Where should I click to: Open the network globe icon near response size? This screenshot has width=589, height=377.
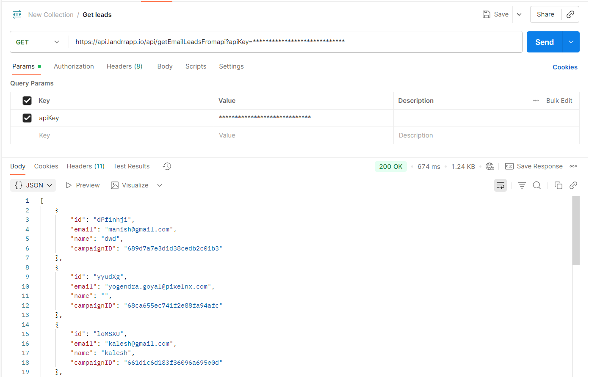[x=490, y=166]
